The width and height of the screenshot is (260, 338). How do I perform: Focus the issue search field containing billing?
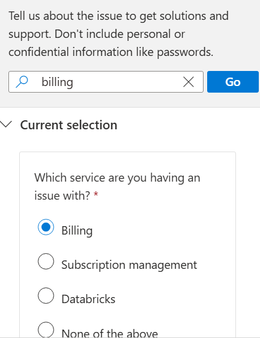click(x=106, y=82)
